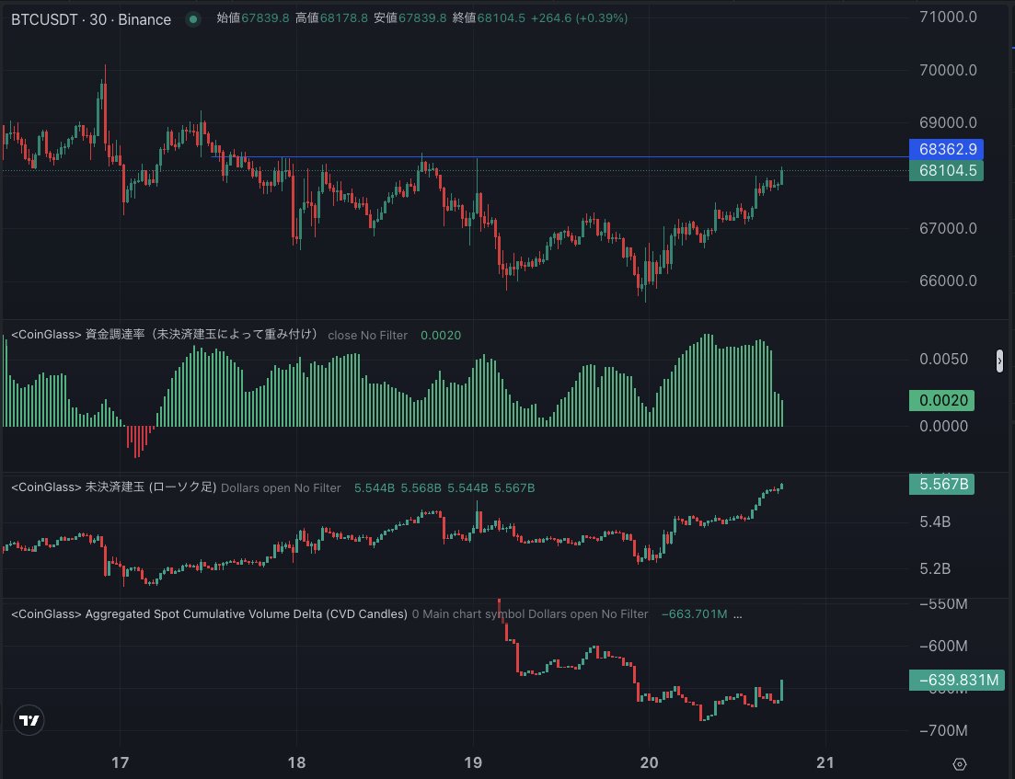Viewport: 1015px width, 779px height.
Task: Click the 高値 68178.8 high value
Action: [331, 18]
